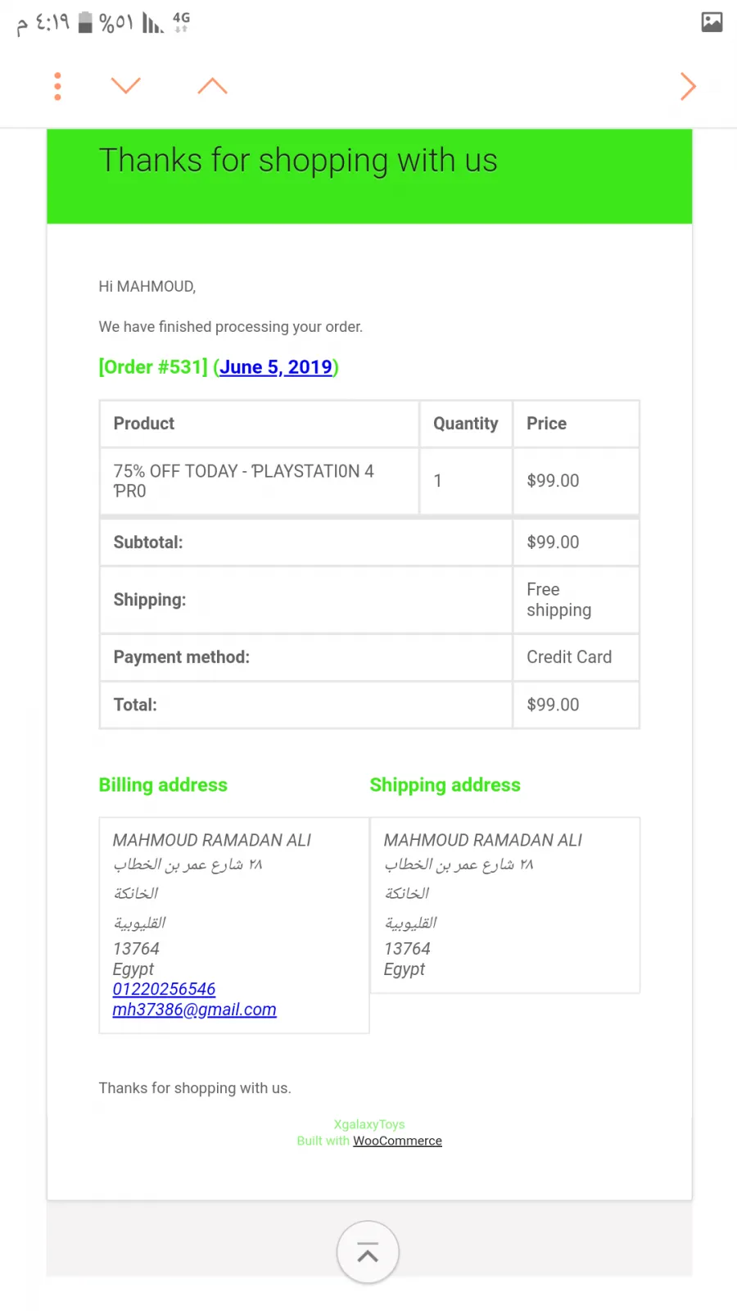Tap the scroll-to-top circular button
737x1311 pixels.
(368, 1252)
